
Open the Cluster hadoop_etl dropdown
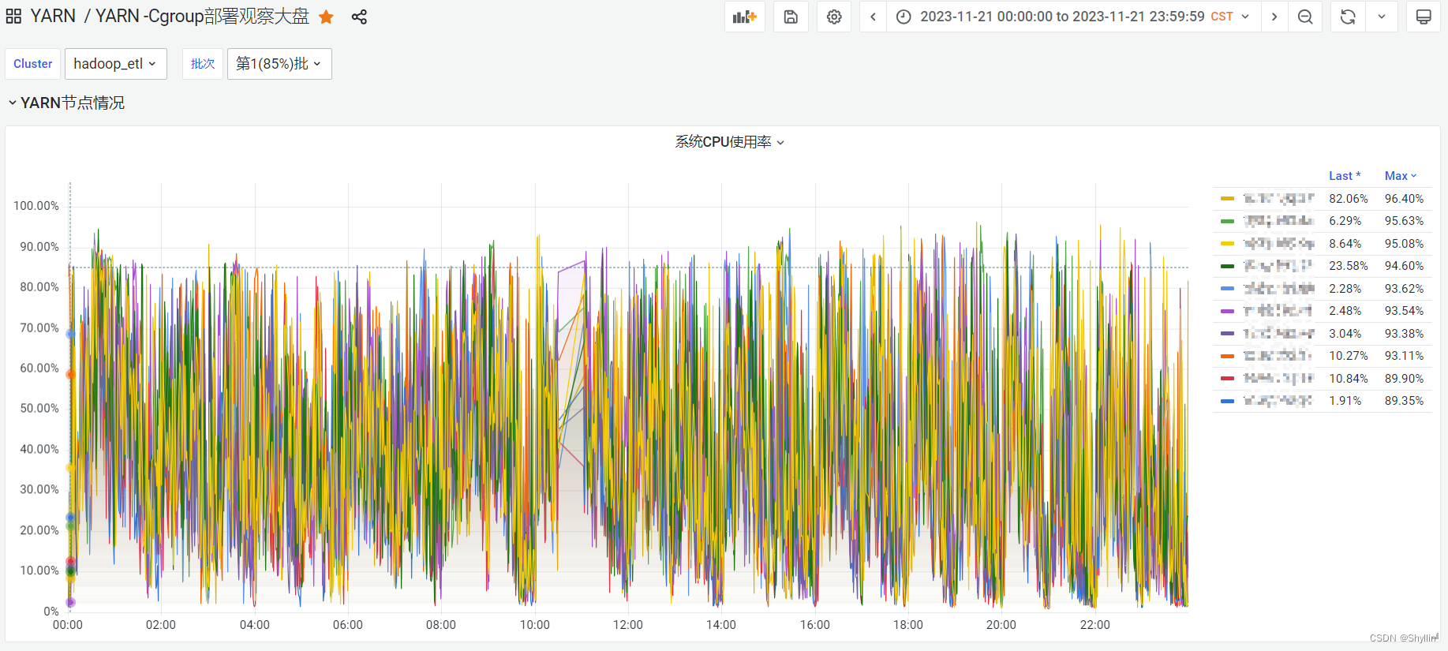click(x=115, y=64)
